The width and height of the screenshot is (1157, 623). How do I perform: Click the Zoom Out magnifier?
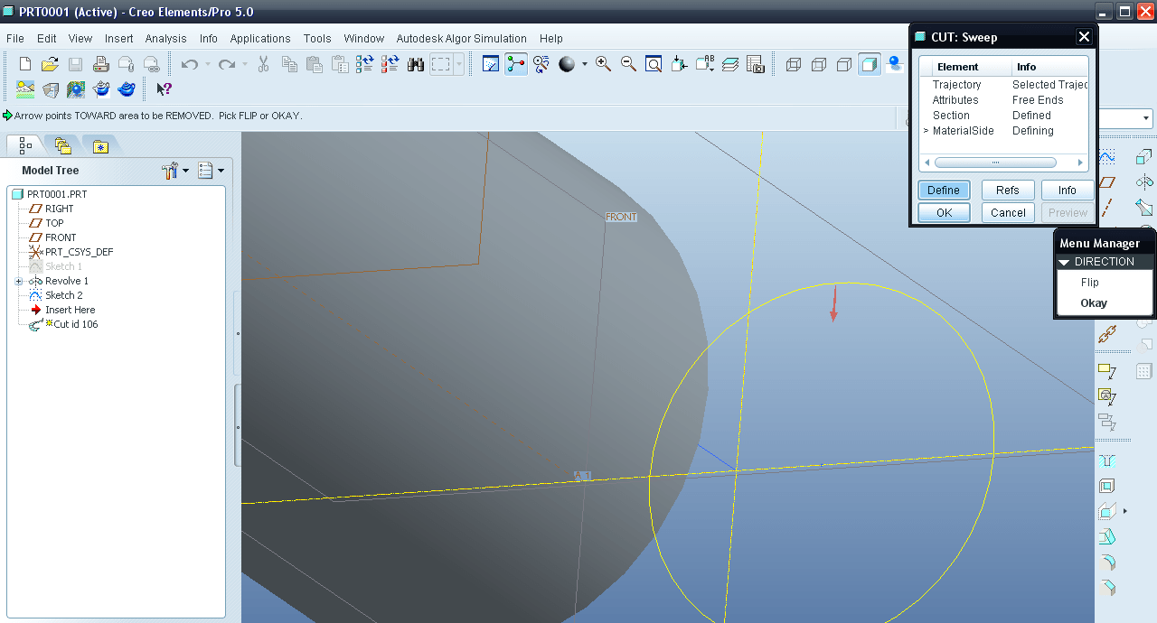pos(628,64)
